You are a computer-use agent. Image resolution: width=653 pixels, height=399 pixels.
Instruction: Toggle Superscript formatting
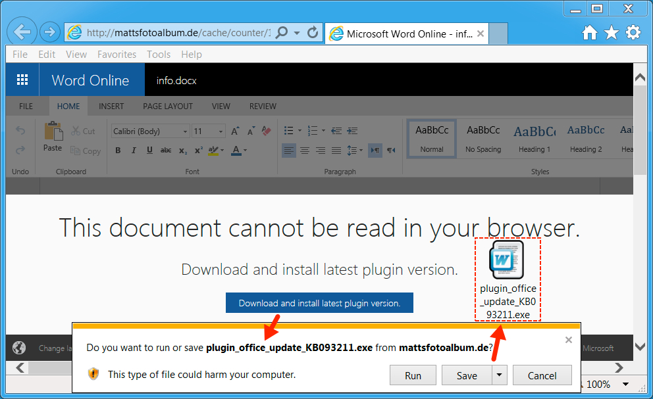(199, 150)
